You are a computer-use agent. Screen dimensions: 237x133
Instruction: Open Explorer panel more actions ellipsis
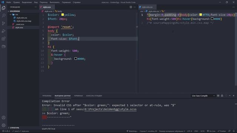[x=36, y=7]
